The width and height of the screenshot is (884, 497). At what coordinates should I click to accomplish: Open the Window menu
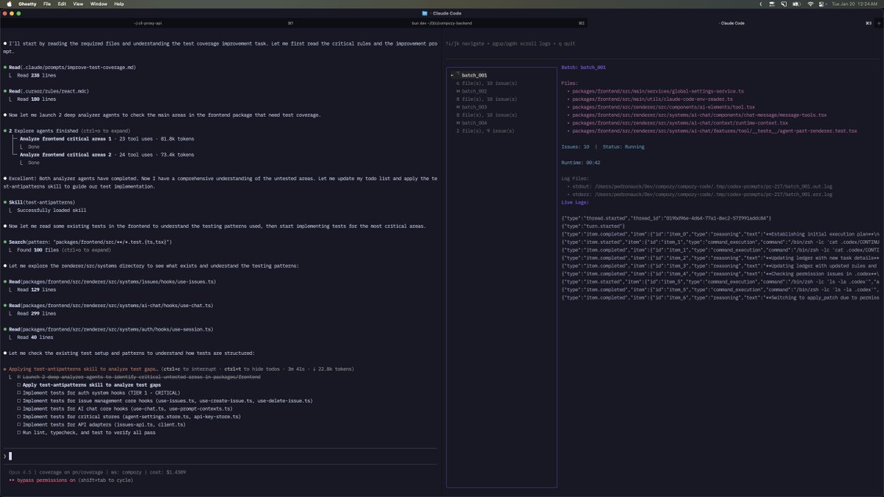99,4
